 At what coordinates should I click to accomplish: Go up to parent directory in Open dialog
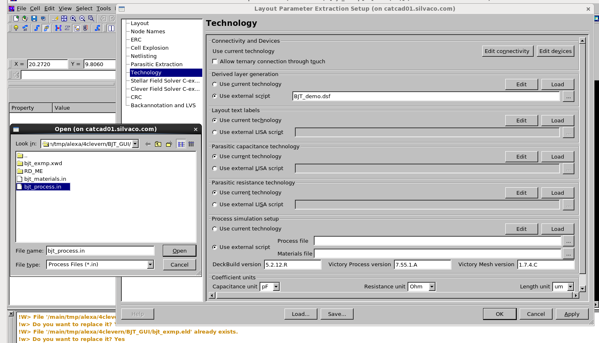pos(158,144)
